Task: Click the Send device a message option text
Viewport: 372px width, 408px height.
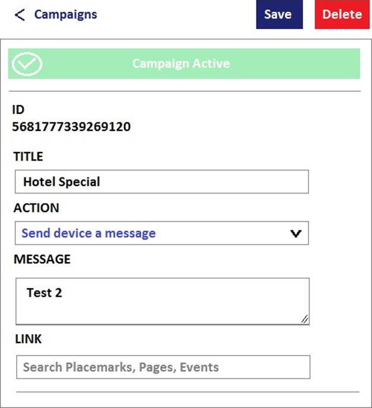Action: click(x=89, y=233)
